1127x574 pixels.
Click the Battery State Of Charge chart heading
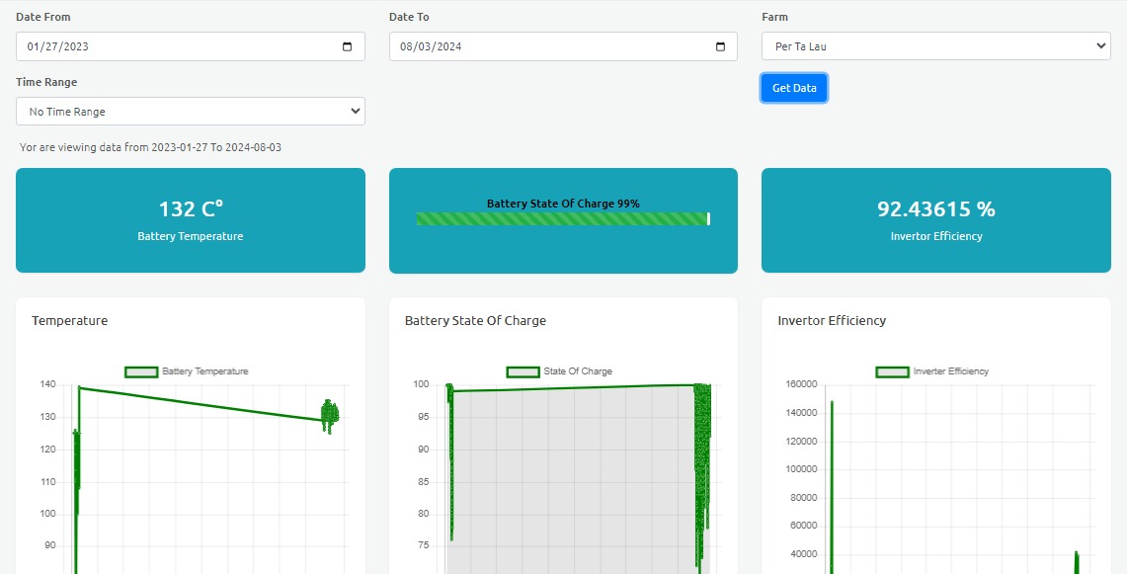pos(475,321)
